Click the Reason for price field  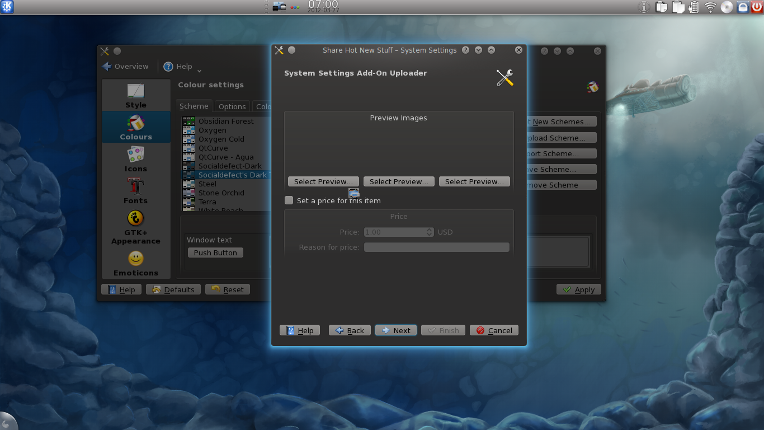click(x=437, y=247)
